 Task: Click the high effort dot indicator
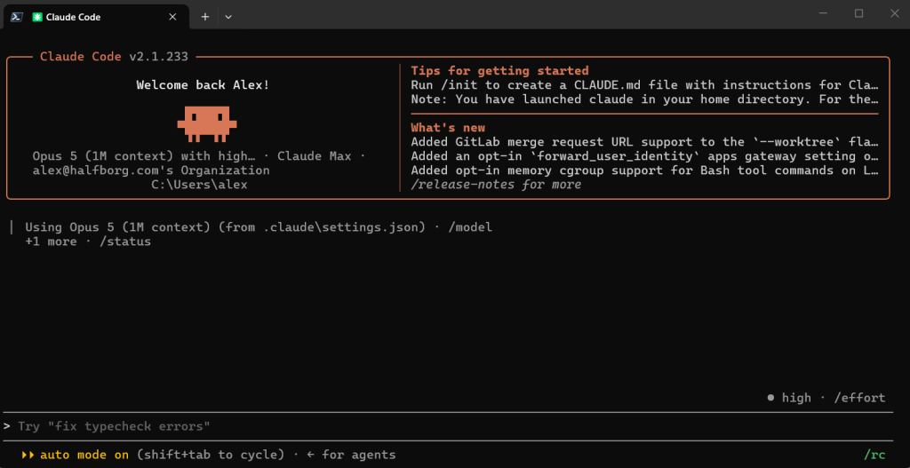pos(770,398)
